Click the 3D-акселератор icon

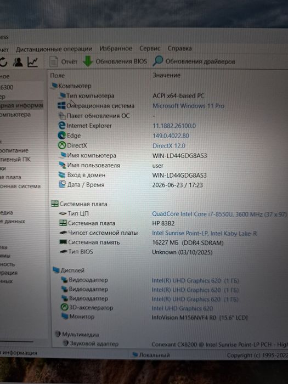coord(64,307)
